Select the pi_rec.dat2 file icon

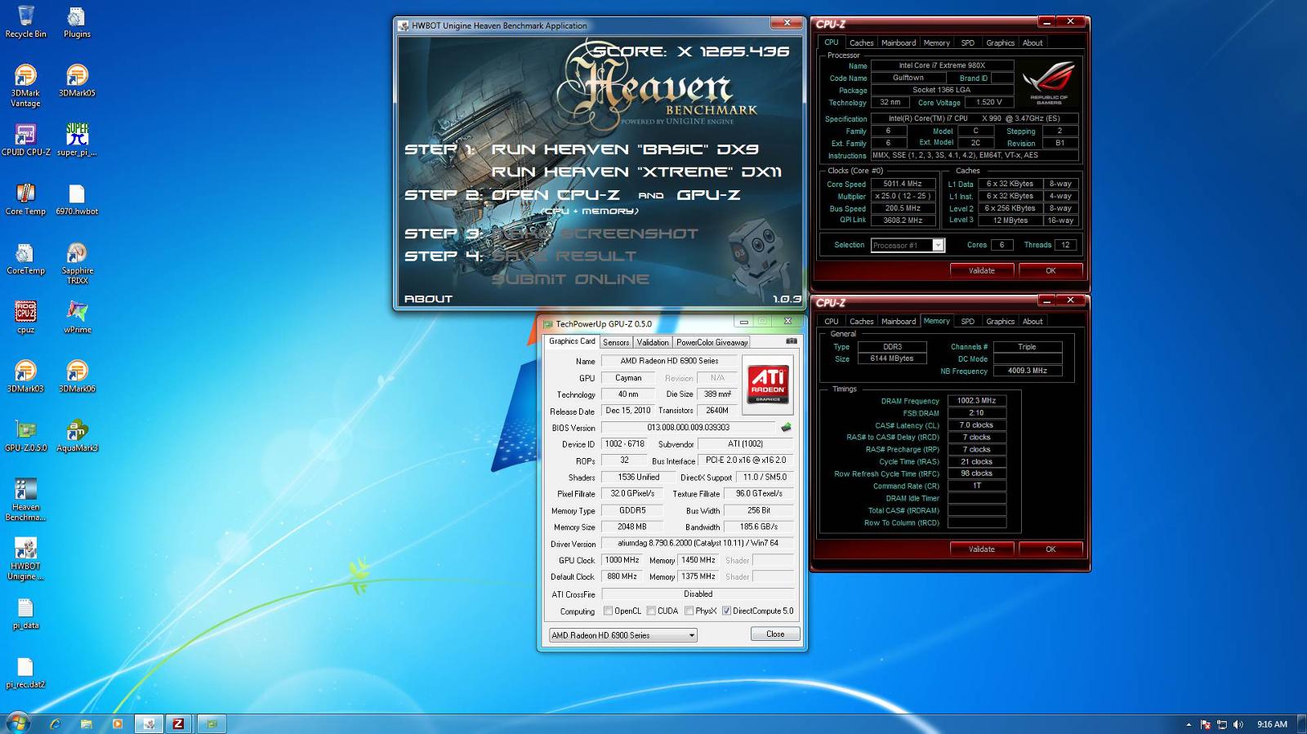(x=25, y=673)
